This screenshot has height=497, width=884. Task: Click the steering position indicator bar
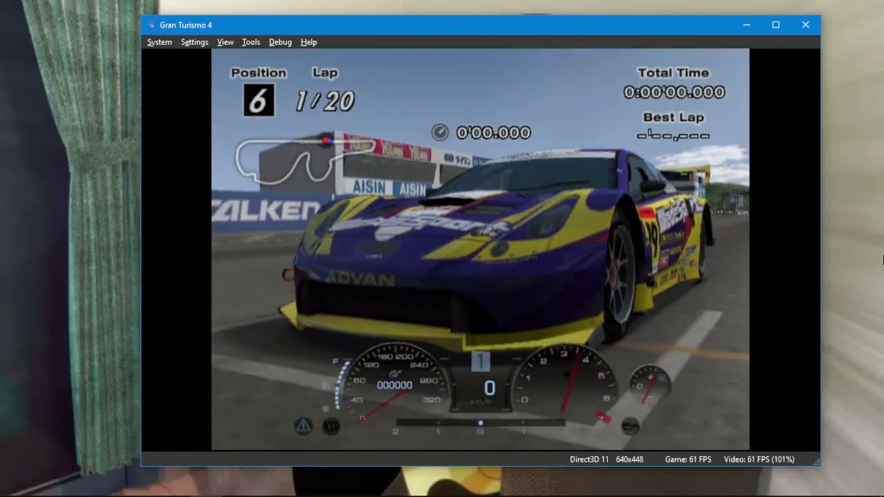tap(481, 422)
